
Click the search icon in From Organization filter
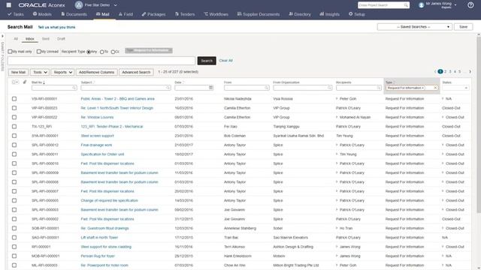click(329, 88)
